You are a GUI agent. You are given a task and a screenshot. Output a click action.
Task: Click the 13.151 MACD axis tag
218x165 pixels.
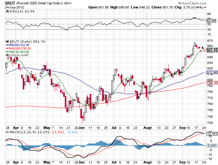pyautogui.click(x=212, y=134)
